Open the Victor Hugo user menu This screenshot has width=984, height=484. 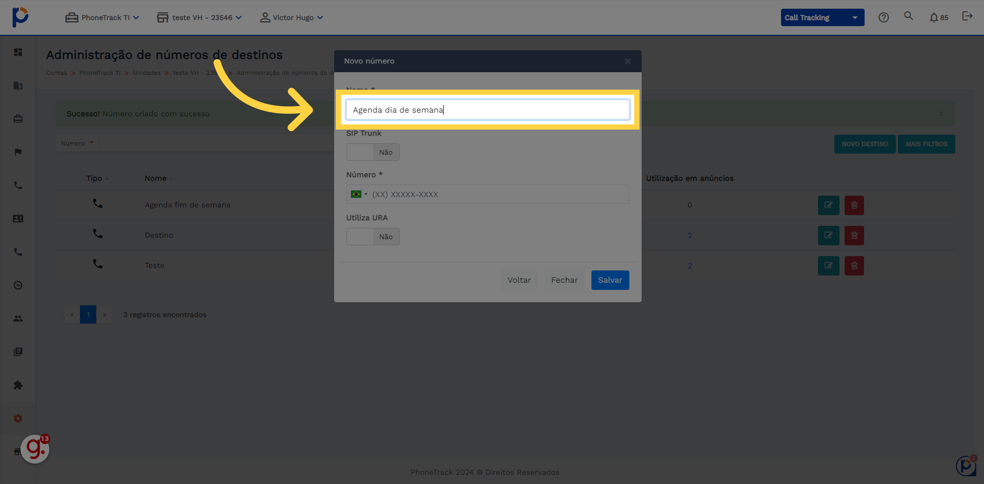292,17
